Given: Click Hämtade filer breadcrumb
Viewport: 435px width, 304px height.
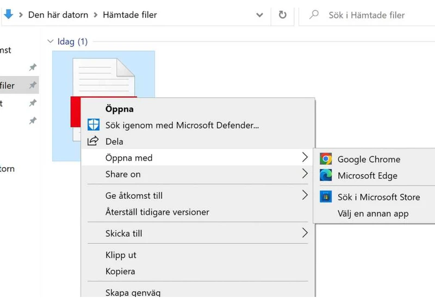Looking at the screenshot, I should point(129,15).
